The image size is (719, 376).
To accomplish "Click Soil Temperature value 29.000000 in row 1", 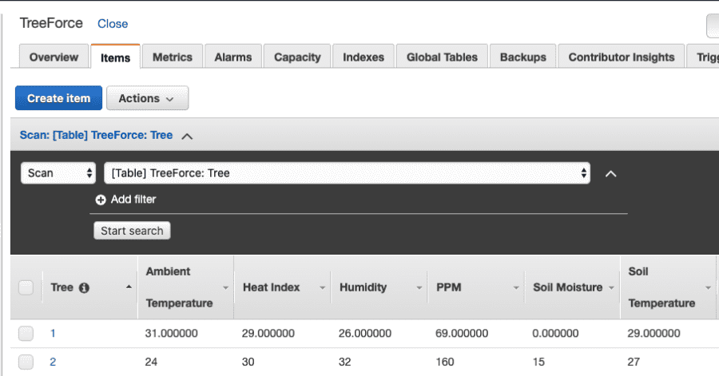I will (x=653, y=334).
